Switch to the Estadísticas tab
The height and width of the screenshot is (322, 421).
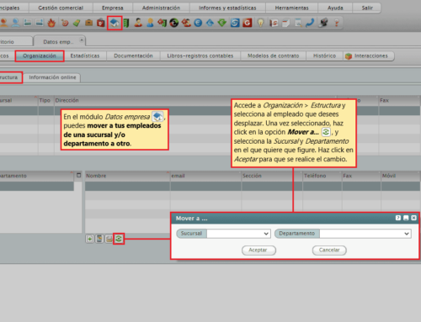85,55
